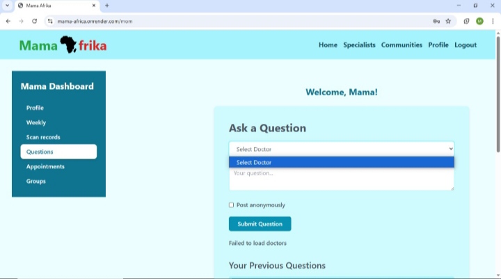Open saved password key icon
This screenshot has height=279, width=501.
pos(436,21)
